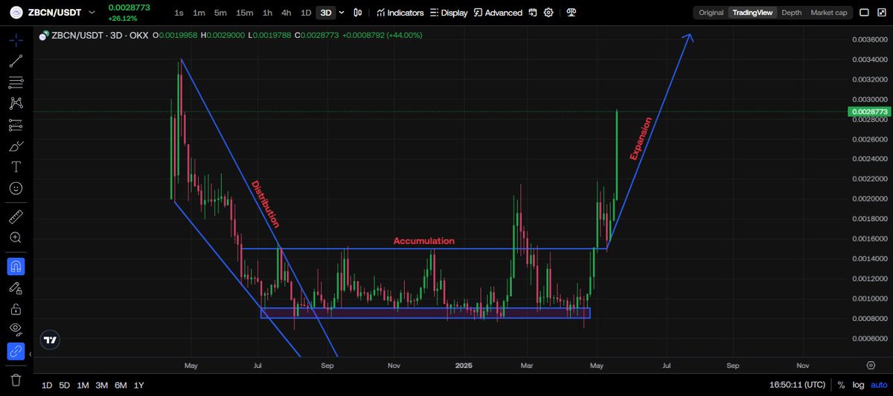Switch to the Market cap view
Screen dimensions: 893x396
[828, 13]
